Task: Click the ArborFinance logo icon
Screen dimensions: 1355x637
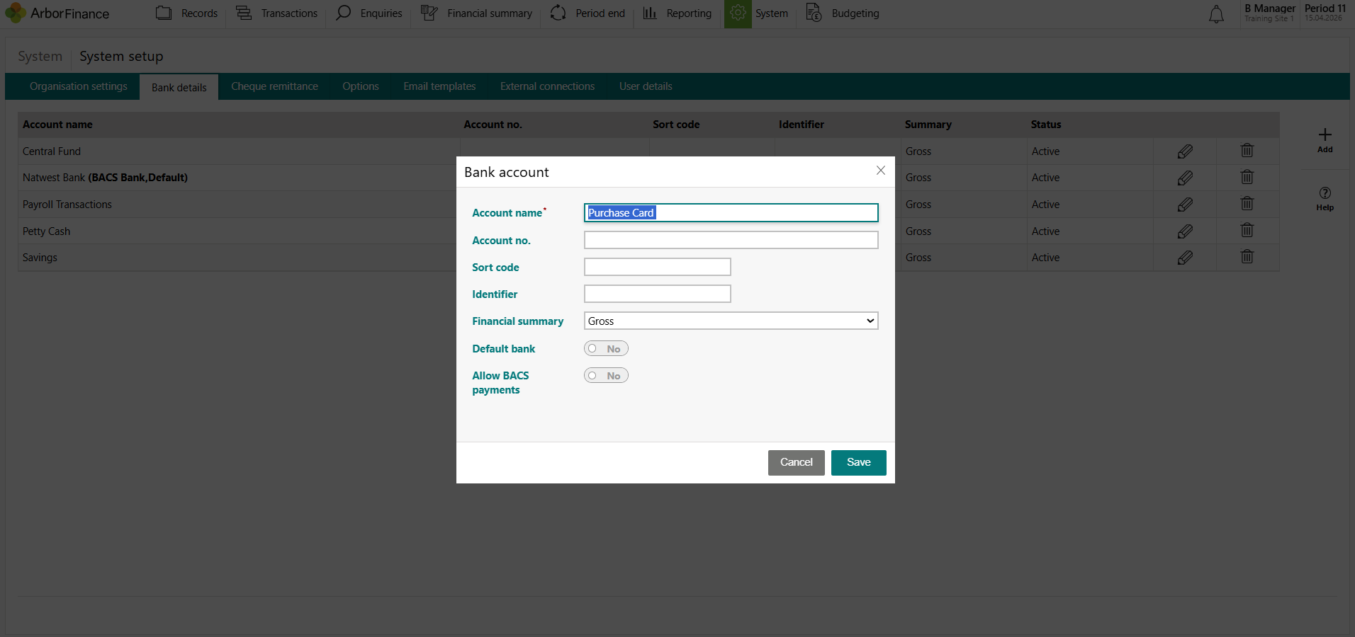Action: (15, 13)
